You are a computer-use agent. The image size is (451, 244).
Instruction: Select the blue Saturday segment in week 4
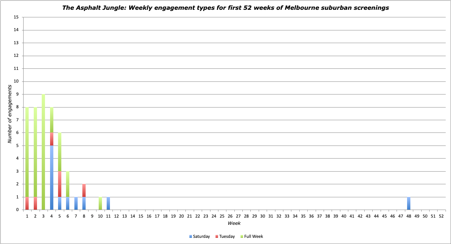pos(52,177)
